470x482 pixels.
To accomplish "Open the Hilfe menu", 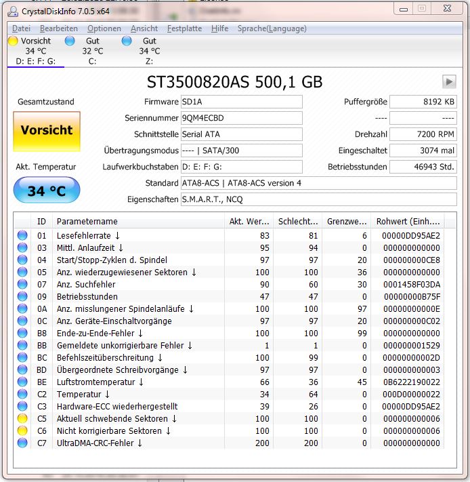I will point(219,28).
